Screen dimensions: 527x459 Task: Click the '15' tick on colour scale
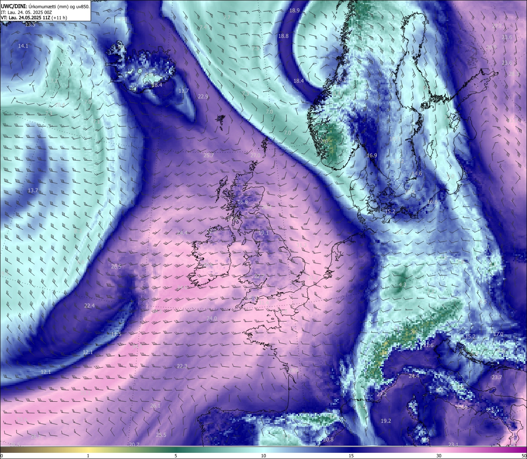tap(351, 456)
